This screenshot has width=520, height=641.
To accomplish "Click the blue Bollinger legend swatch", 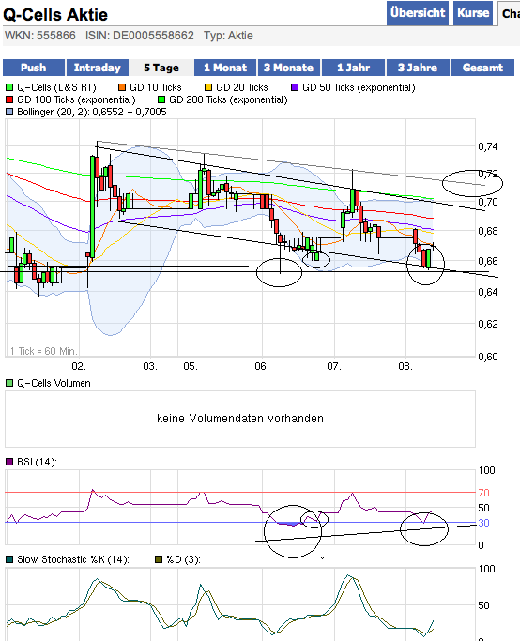I will pyautogui.click(x=9, y=112).
